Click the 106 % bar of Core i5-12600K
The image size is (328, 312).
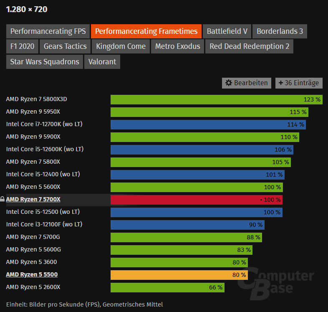click(202, 150)
